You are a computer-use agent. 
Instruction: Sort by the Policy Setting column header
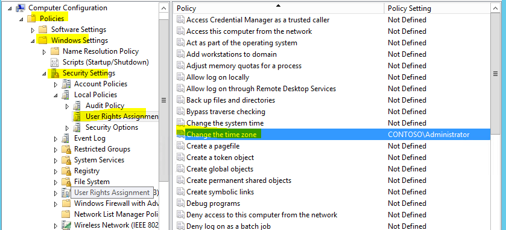pos(437,8)
